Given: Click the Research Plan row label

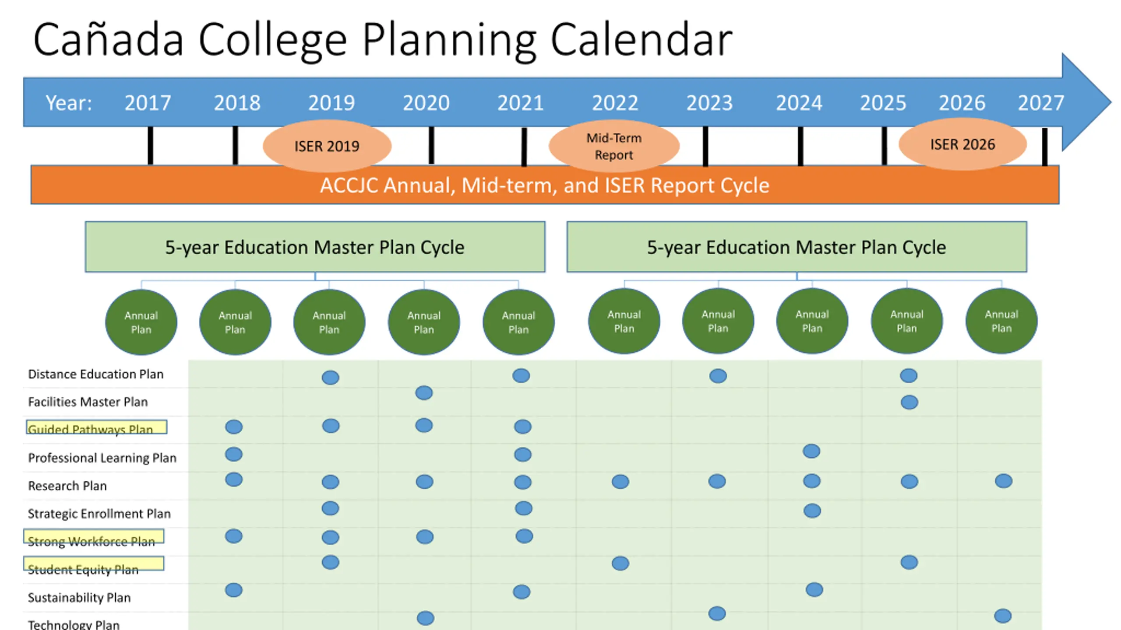Looking at the screenshot, I should click(67, 486).
